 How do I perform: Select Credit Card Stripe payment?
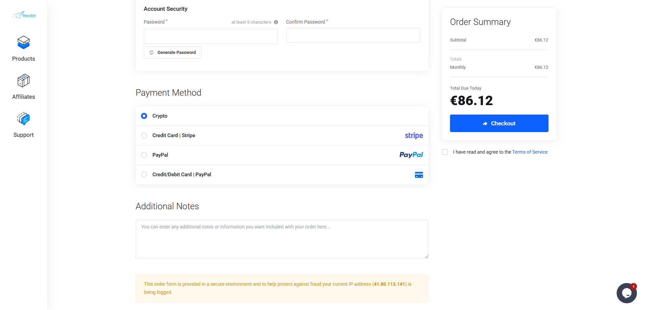(144, 135)
